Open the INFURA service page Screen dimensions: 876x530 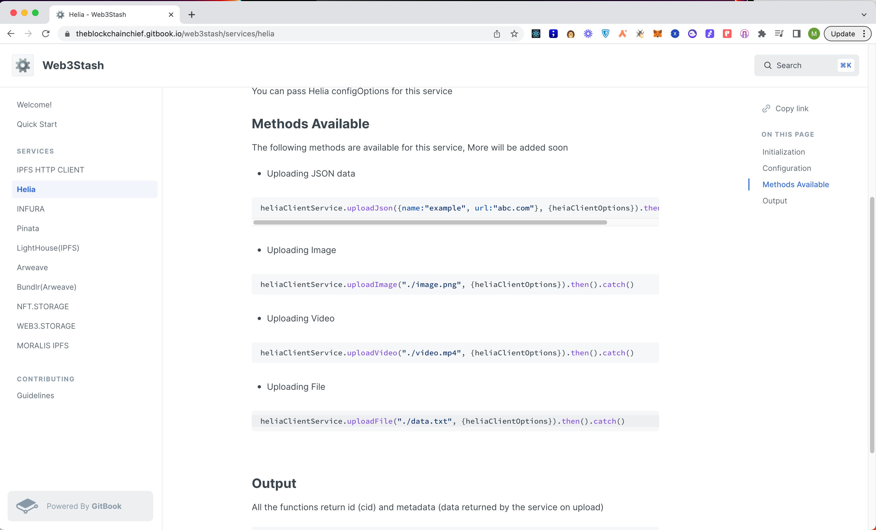(31, 209)
